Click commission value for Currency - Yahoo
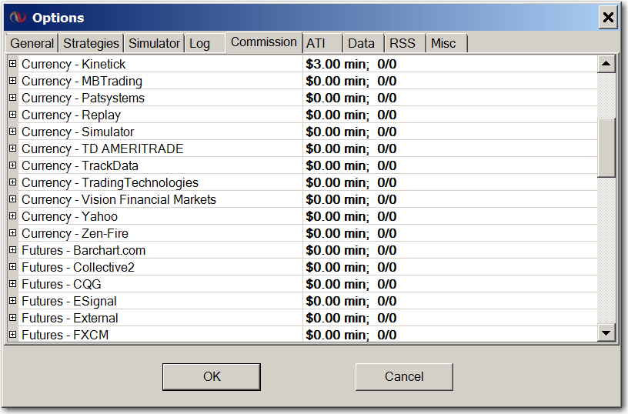This screenshot has width=628, height=414. click(x=351, y=216)
